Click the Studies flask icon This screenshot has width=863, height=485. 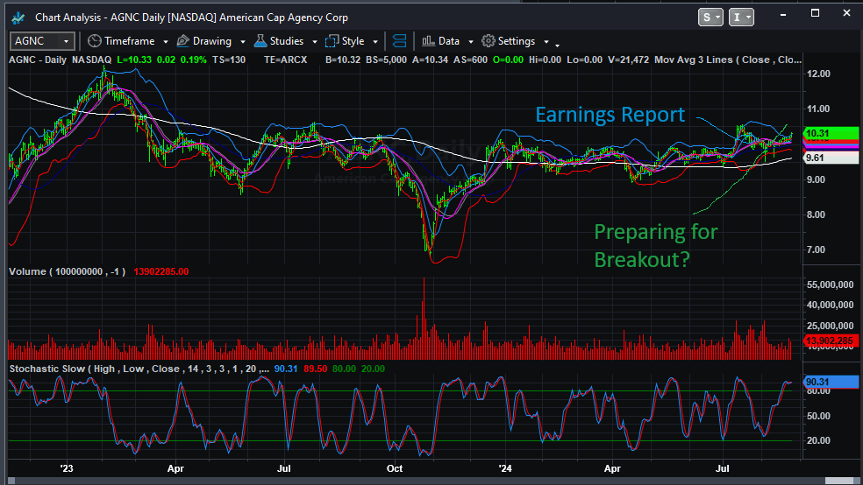coord(260,41)
